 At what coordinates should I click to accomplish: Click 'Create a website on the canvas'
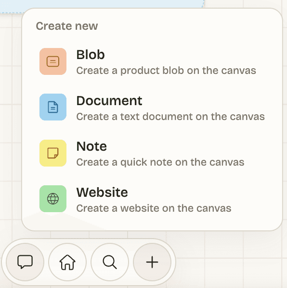(154, 208)
